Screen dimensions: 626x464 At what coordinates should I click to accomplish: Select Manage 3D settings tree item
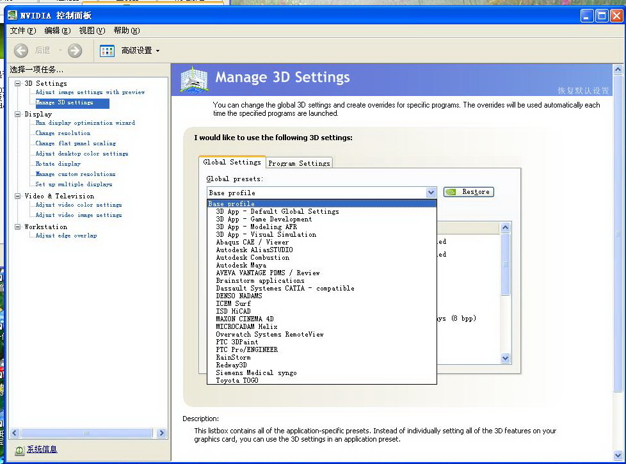(x=72, y=103)
